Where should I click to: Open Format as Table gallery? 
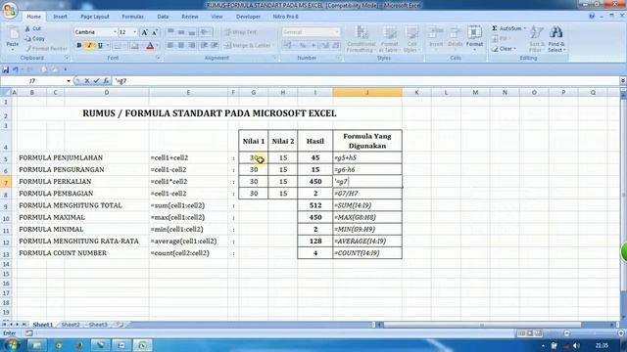[x=389, y=39]
